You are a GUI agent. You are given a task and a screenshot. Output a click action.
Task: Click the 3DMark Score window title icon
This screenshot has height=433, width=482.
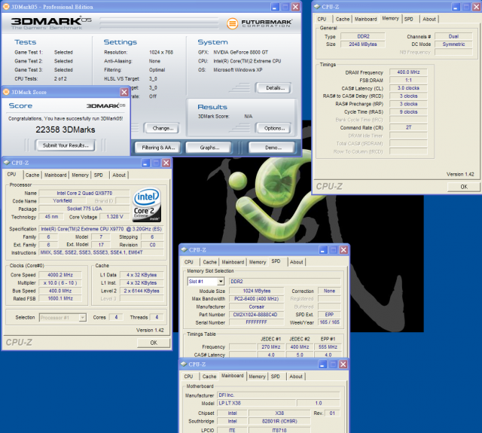coord(6,92)
